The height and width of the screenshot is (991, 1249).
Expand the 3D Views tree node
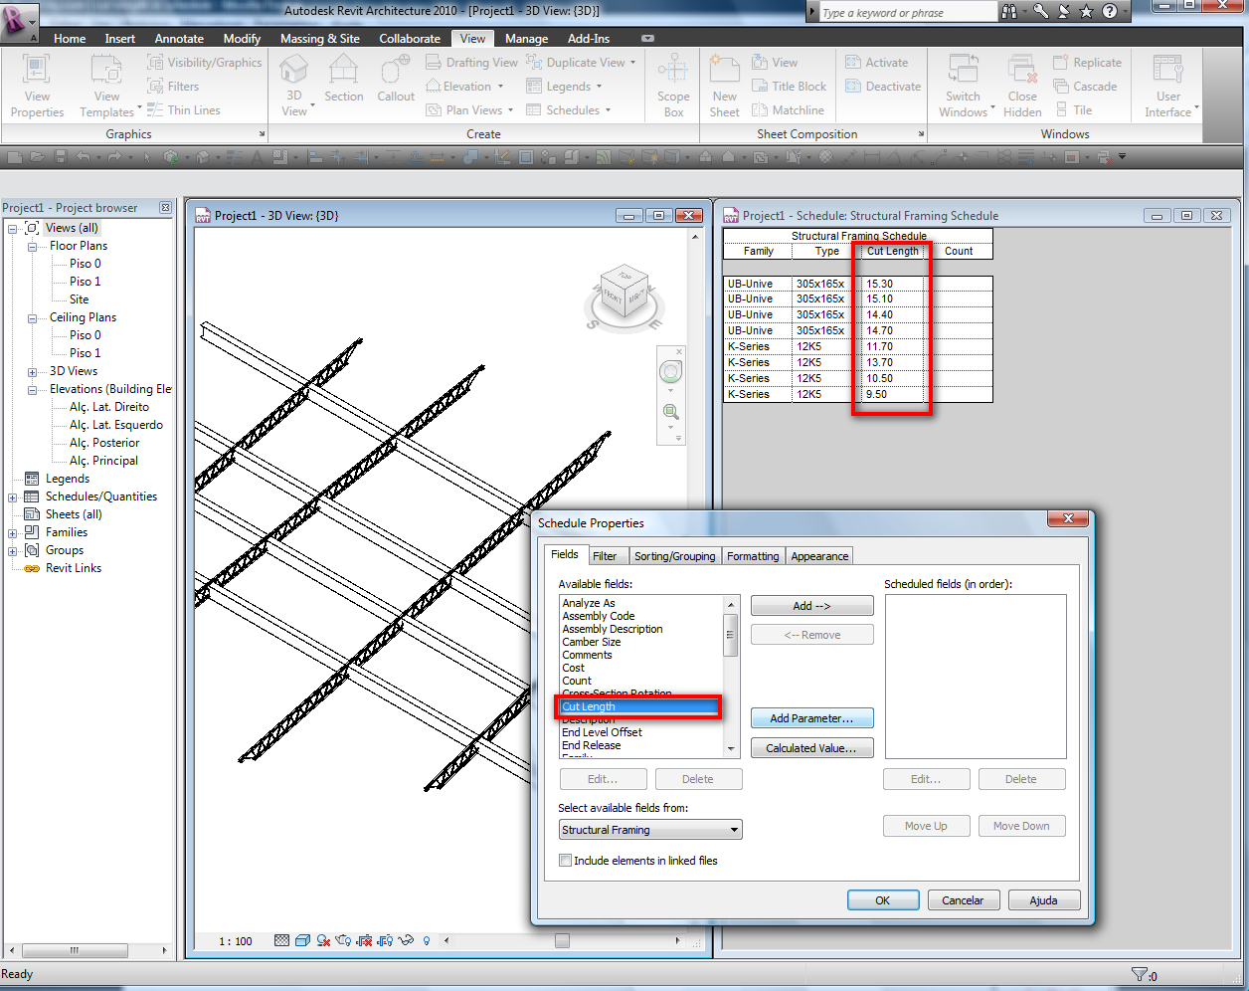click(33, 371)
